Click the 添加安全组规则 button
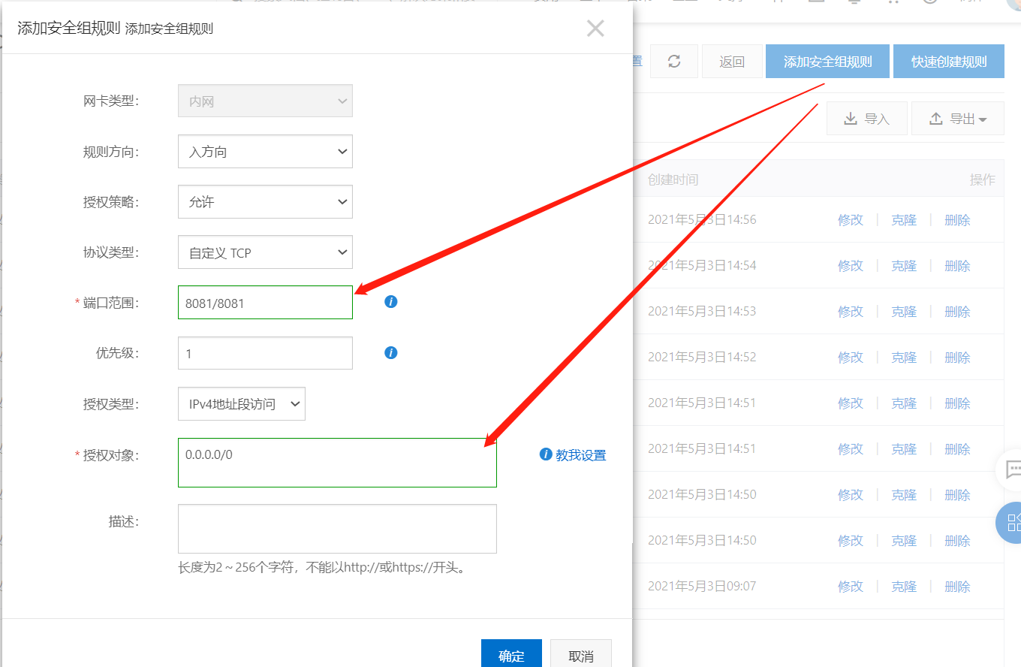The height and width of the screenshot is (667, 1021). [x=827, y=62]
